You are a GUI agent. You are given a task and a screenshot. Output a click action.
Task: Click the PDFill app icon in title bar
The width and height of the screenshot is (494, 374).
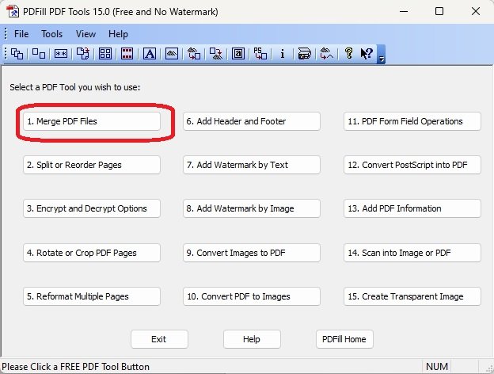point(13,12)
